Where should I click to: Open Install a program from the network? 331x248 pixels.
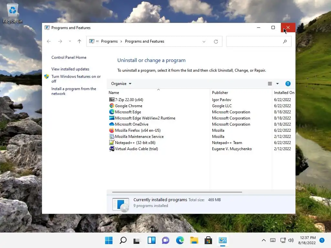tap(74, 91)
